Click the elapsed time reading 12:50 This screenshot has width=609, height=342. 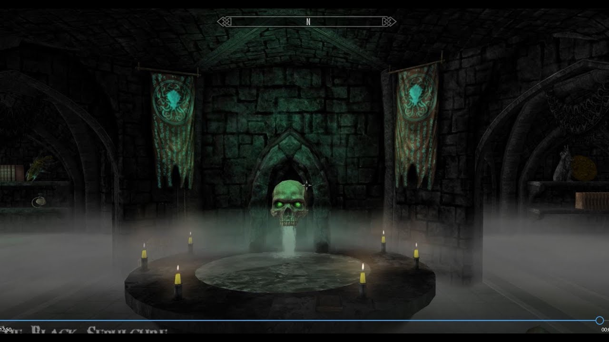pos(6,330)
